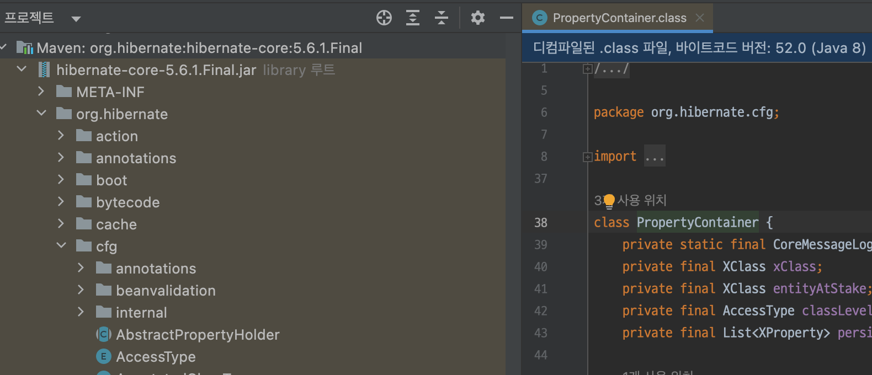Click the xClass field name on line 40

[794, 266]
